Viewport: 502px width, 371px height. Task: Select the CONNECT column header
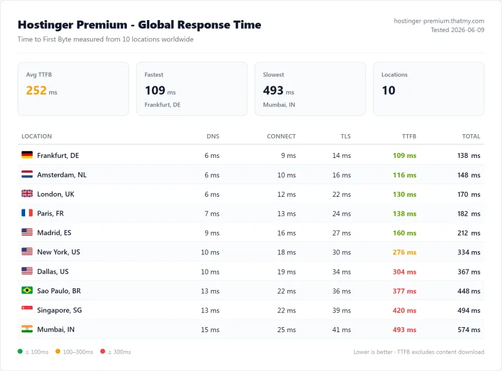coord(281,136)
